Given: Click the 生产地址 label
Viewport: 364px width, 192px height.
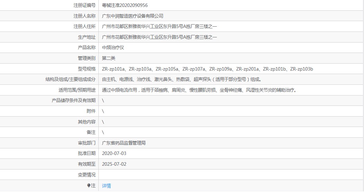Looking at the screenshot, I should [87, 37].
